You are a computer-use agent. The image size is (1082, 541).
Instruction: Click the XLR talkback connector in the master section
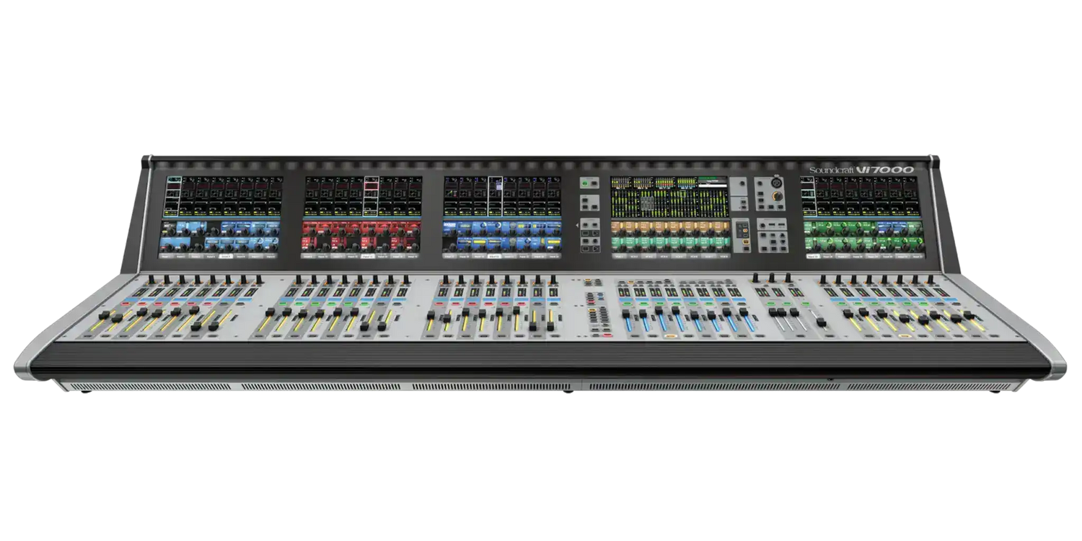777,182
